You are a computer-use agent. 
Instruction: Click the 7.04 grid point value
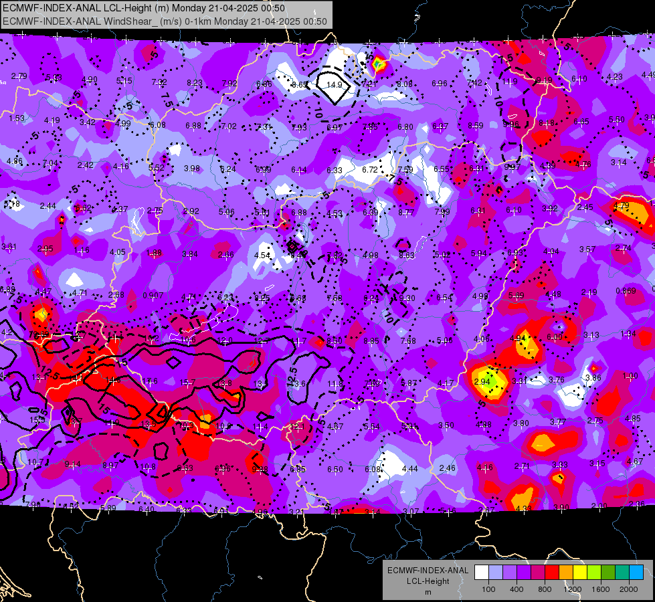50,163
